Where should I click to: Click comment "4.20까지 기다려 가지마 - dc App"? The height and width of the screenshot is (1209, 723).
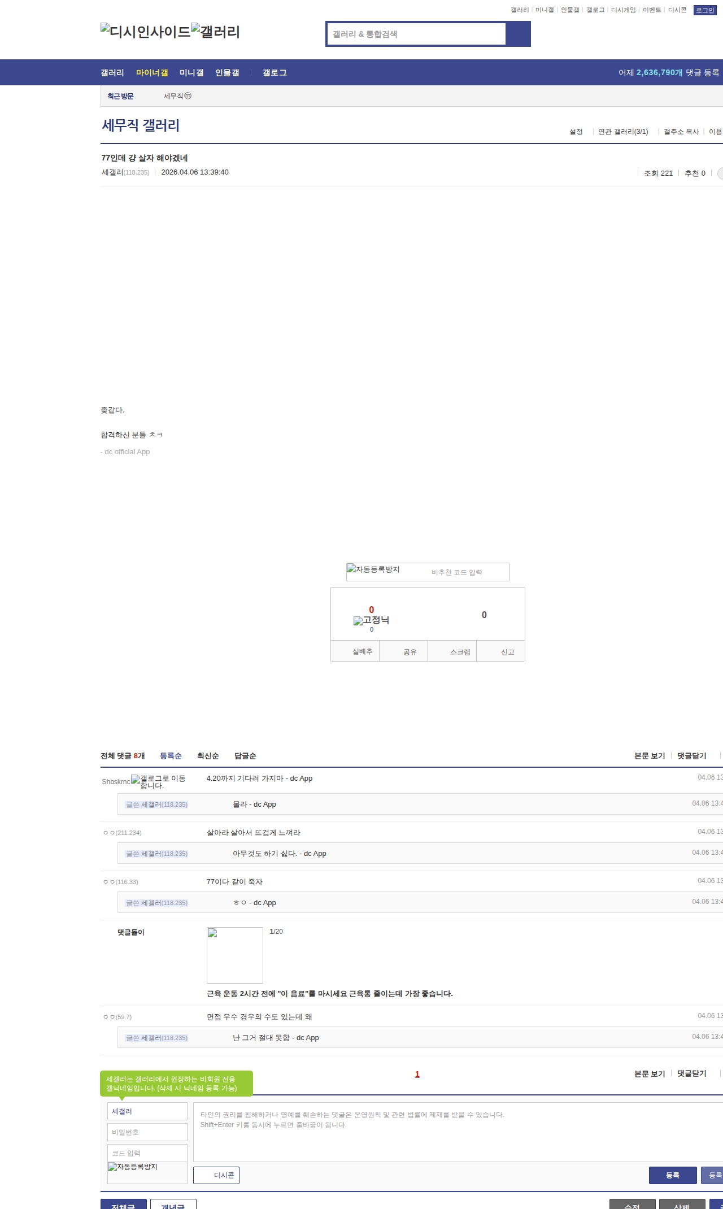pos(259,779)
